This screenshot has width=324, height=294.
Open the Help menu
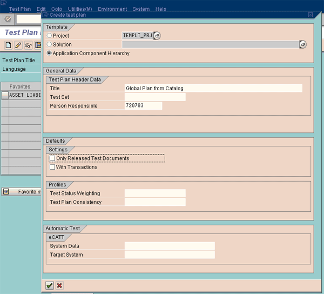161,9
